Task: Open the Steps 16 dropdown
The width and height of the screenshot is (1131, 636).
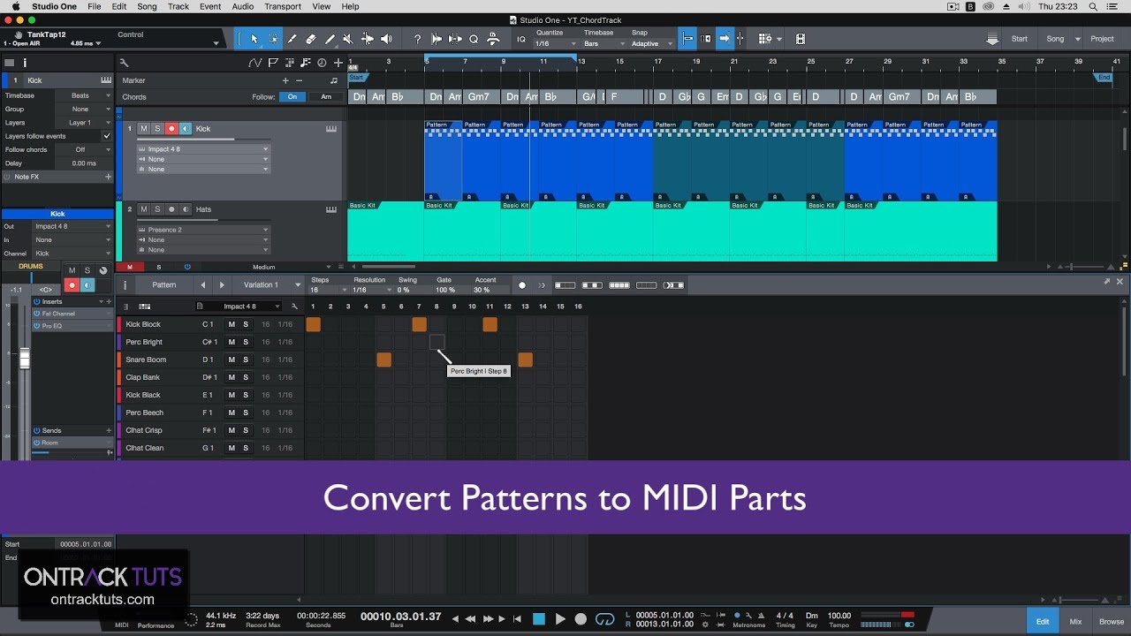Action: 330,290
